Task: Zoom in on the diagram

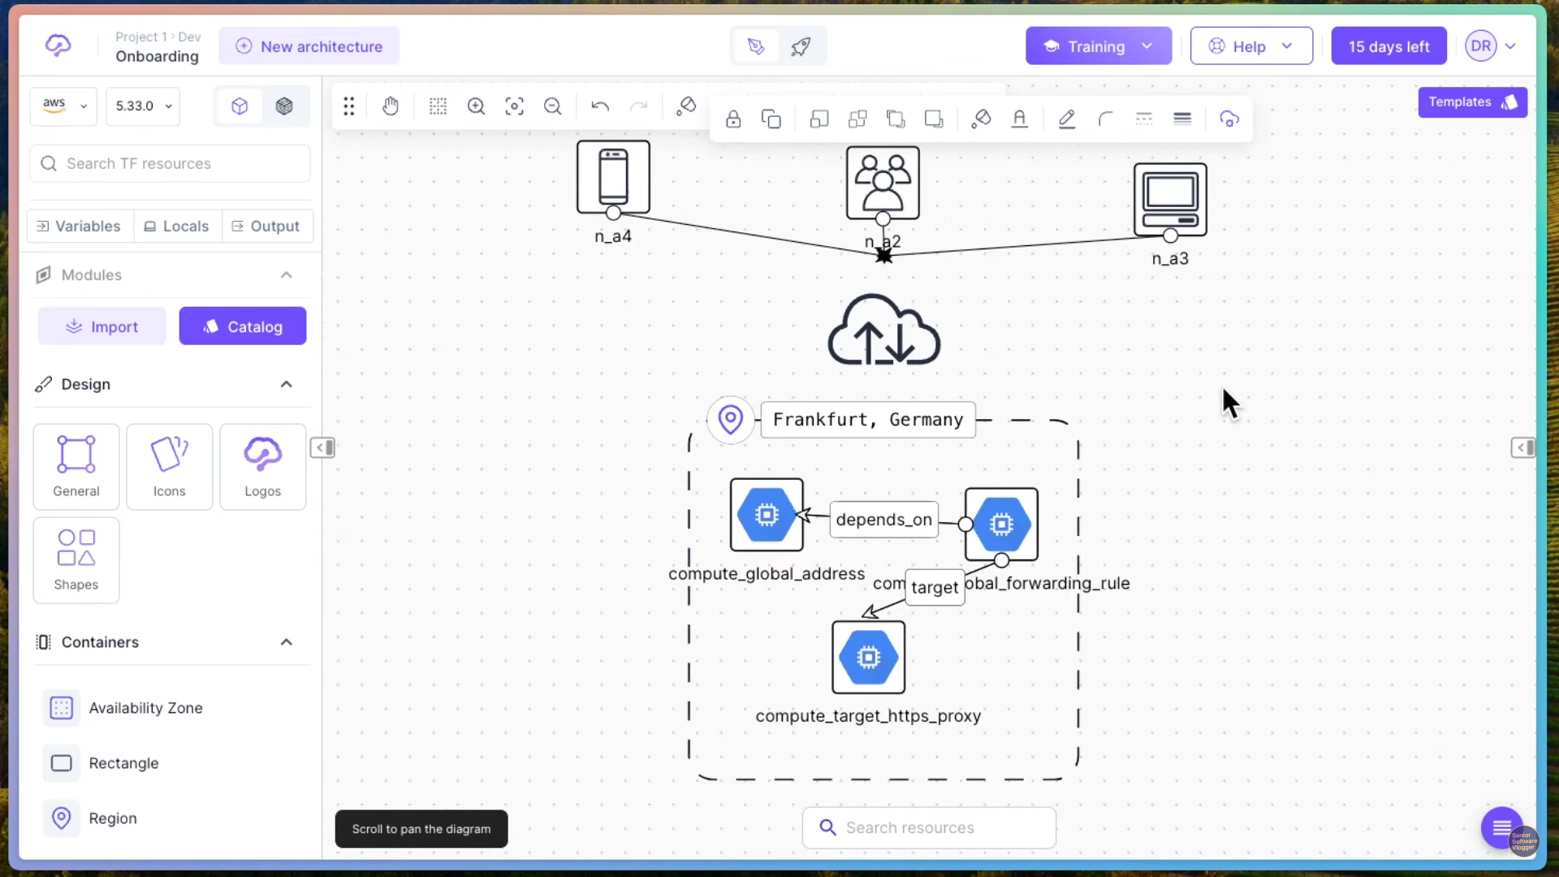Action: [x=477, y=106]
